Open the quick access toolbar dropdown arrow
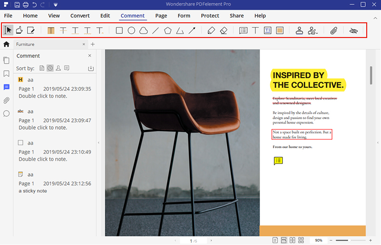This screenshot has height=245, width=381. pyautogui.click(x=56, y=5)
